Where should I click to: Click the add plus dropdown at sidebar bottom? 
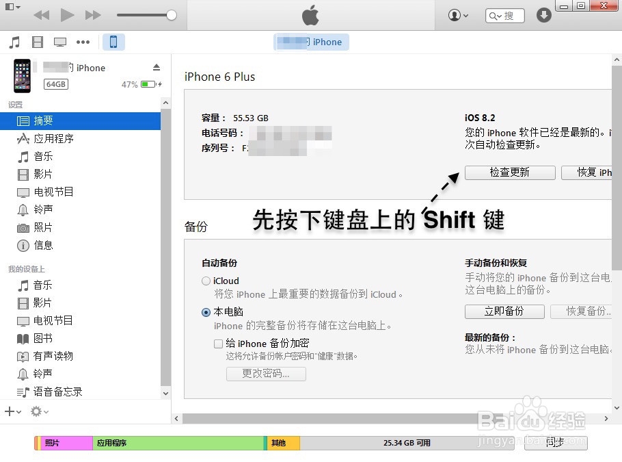(13, 411)
